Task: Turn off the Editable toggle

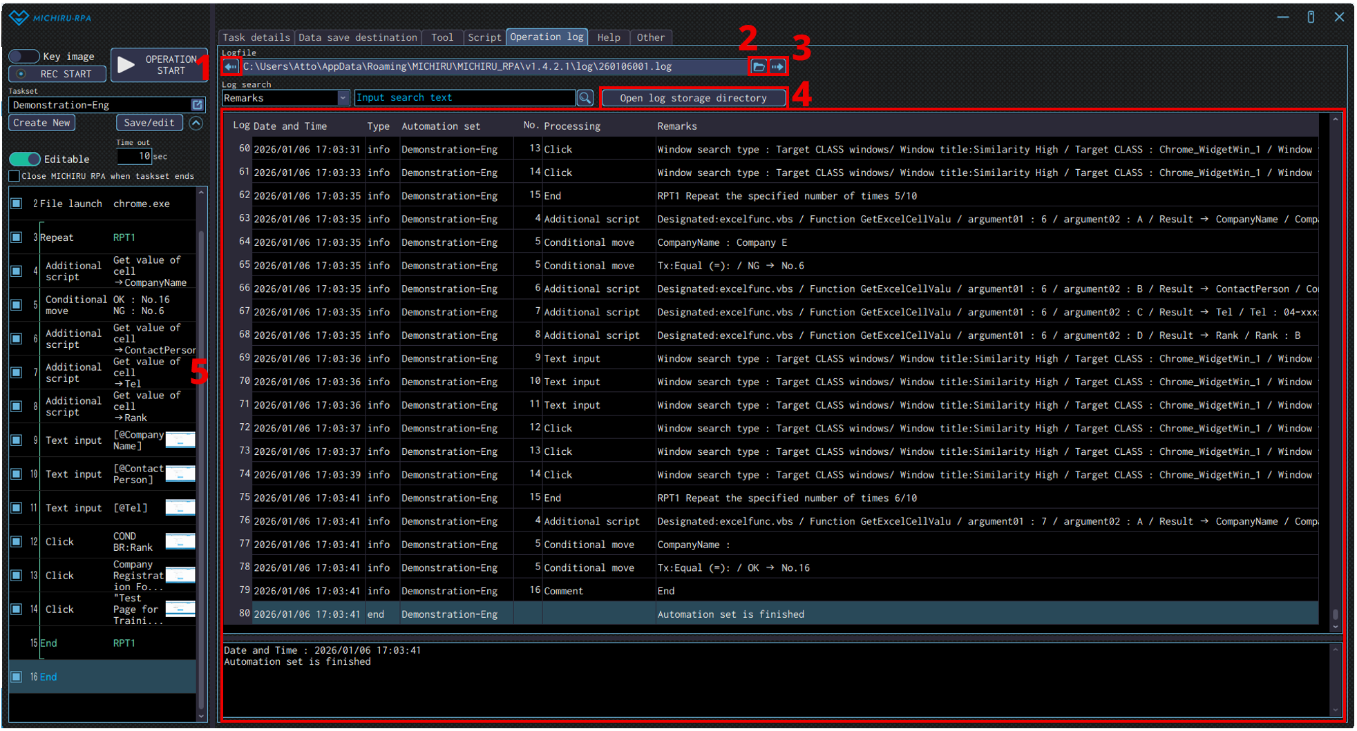Action: click(x=25, y=159)
